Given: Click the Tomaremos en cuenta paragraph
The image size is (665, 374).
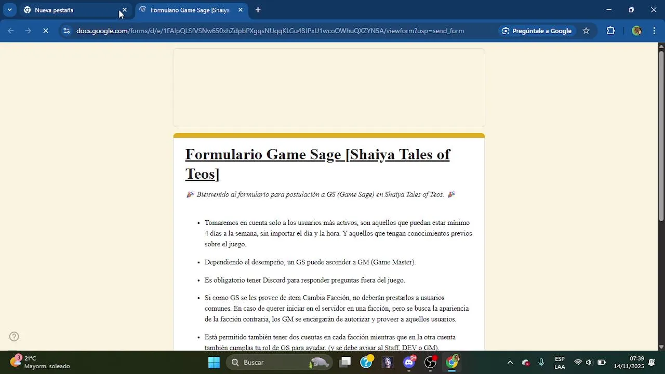Looking at the screenshot, I should (338, 233).
